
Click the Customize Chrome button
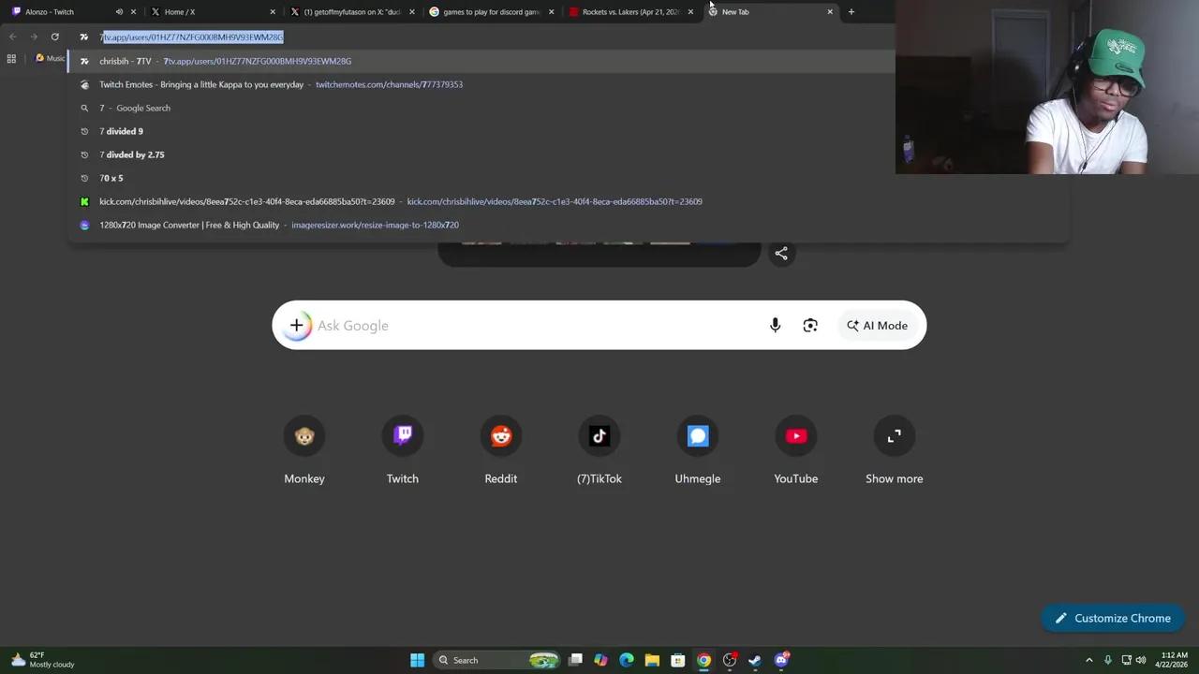point(1113,618)
